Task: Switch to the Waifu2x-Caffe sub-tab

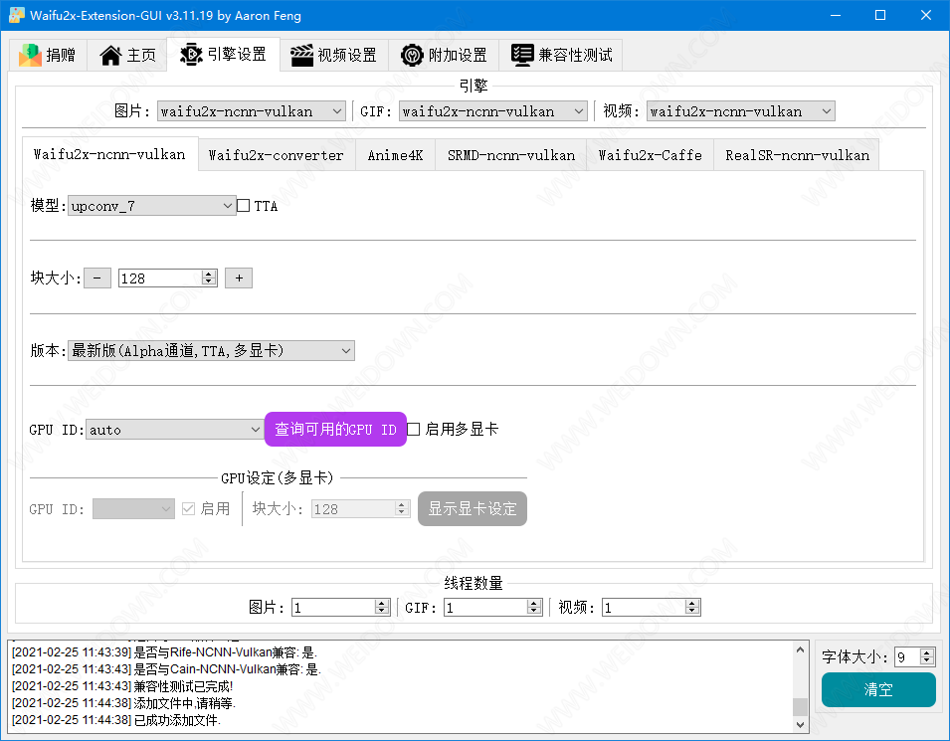Action: pos(651,156)
